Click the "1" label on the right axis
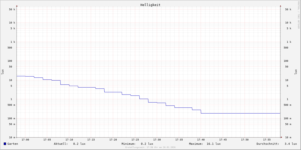 287,99
